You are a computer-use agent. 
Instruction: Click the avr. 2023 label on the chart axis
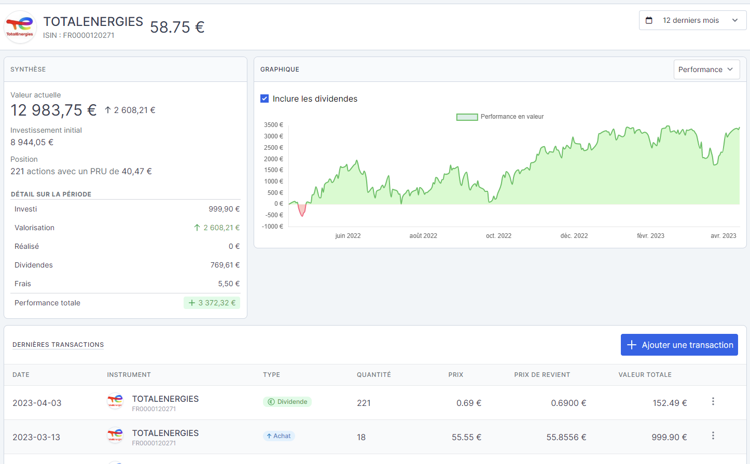point(723,235)
